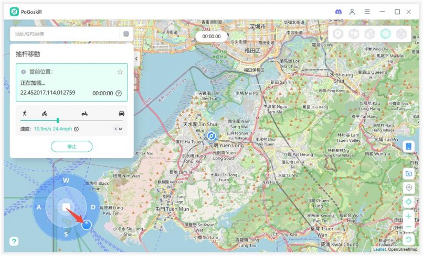Image resolution: width=423 pixels, height=256 pixels.
Task: Select the joystick mode icon
Action: (x=385, y=34)
